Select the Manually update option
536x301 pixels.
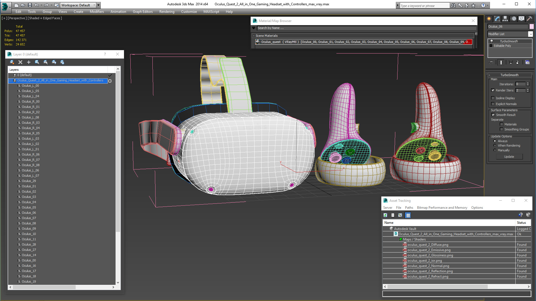pyautogui.click(x=495, y=150)
